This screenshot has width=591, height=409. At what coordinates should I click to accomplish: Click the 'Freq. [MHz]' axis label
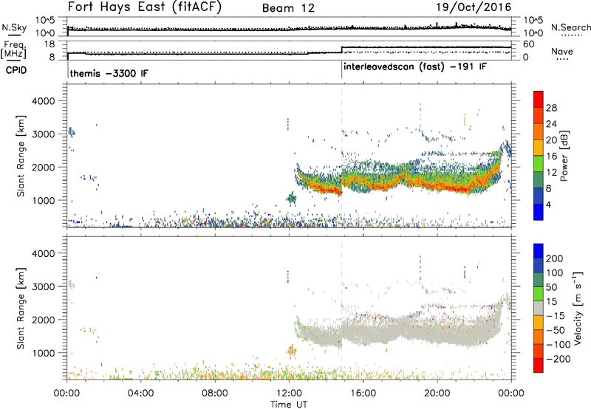click(x=13, y=50)
